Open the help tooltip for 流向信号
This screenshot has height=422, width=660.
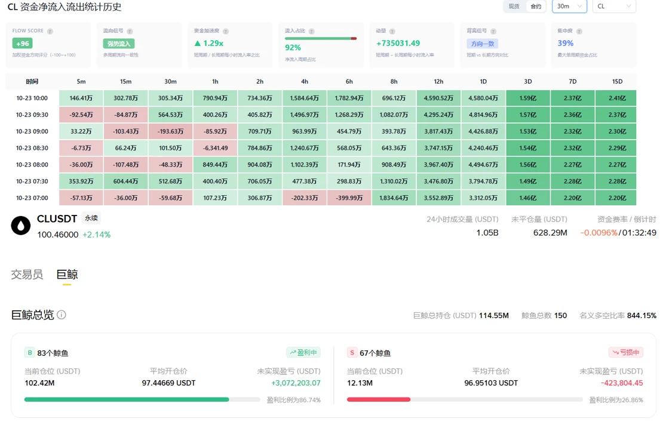pos(130,31)
